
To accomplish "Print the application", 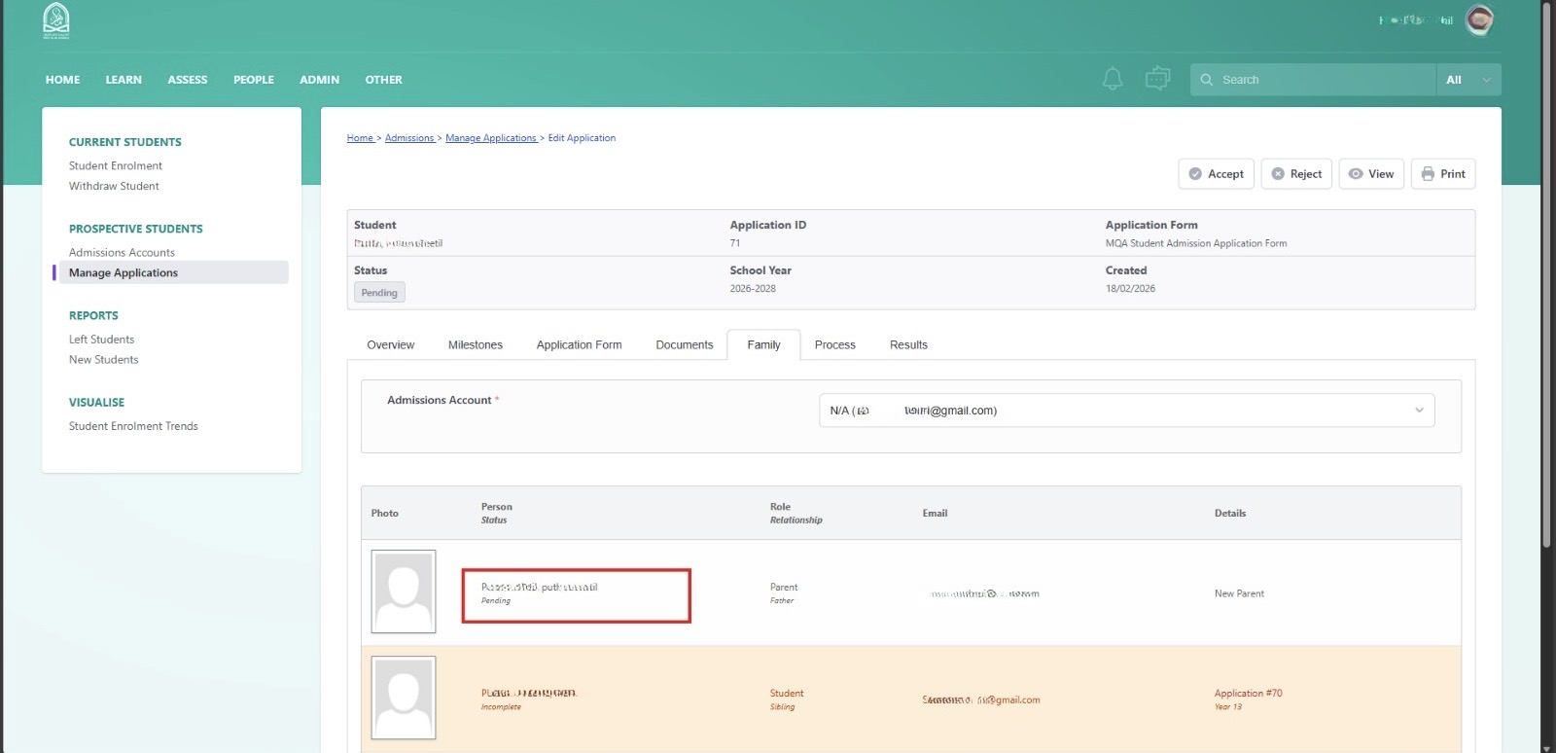I will pyautogui.click(x=1443, y=174).
